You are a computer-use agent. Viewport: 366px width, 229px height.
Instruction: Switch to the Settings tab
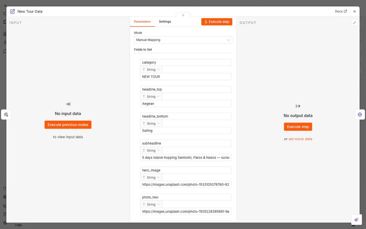pos(165,21)
